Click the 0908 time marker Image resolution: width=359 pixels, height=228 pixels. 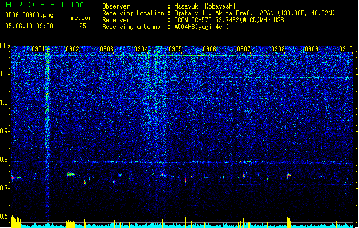(x=278, y=49)
